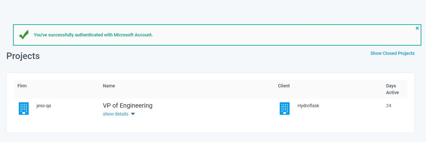Screen dimensions: 426x142
Task: Click the Hydroflask client building icon
Action: (x=285, y=108)
